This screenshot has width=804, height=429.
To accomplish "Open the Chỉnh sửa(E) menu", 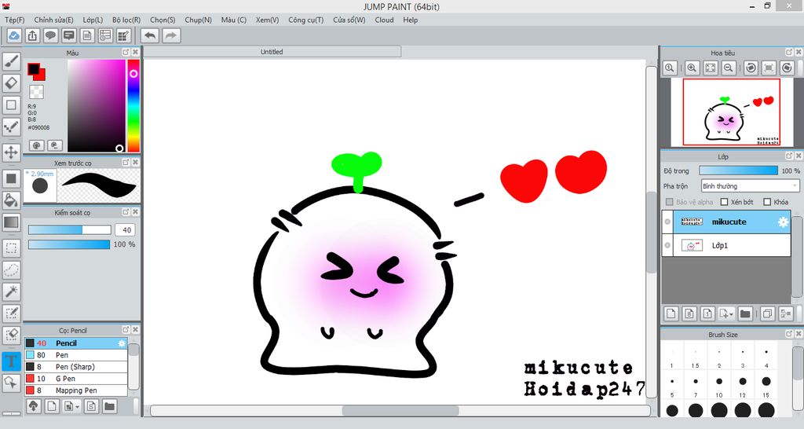I will coord(54,20).
